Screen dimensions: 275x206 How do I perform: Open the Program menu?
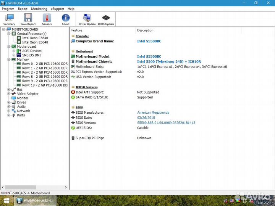point(8,9)
